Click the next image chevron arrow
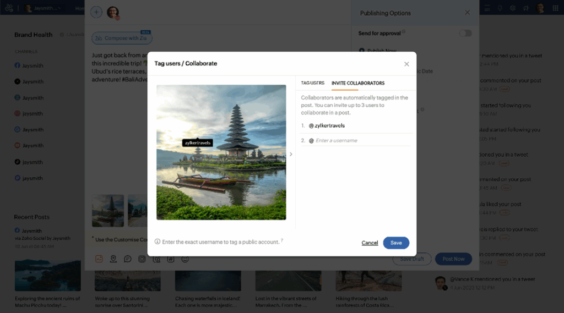Viewport: 564px width, 313px height. pyautogui.click(x=291, y=155)
